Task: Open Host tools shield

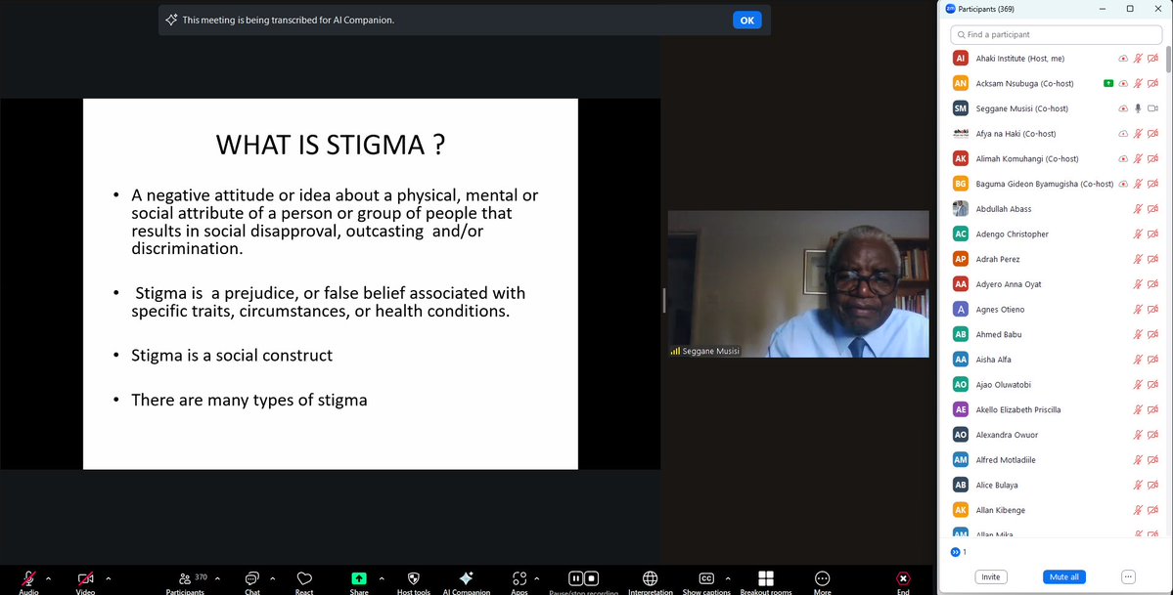Action: tap(413, 578)
